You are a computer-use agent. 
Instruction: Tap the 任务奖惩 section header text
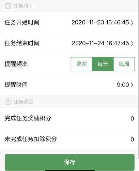coord(23,102)
